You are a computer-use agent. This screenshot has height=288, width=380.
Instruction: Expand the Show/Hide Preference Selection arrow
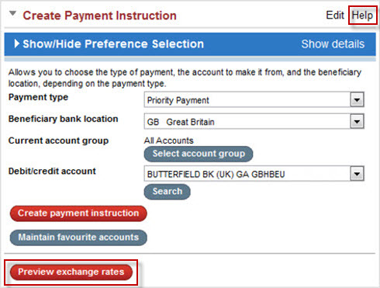click(16, 43)
